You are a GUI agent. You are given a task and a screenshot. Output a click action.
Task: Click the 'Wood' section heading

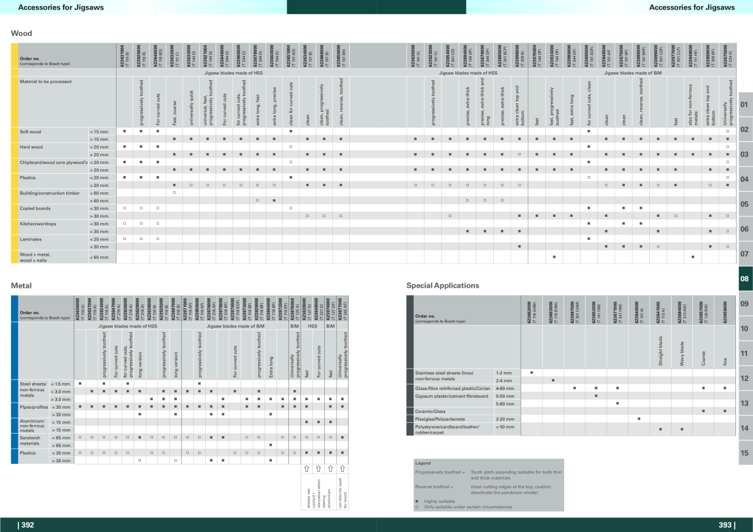coord(21,33)
